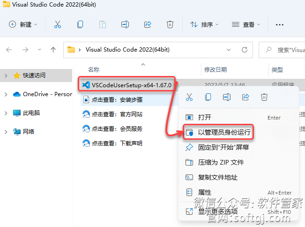The height and width of the screenshot is (227, 305).
Task: Open the 新建 dropdown
Action: 23,24
